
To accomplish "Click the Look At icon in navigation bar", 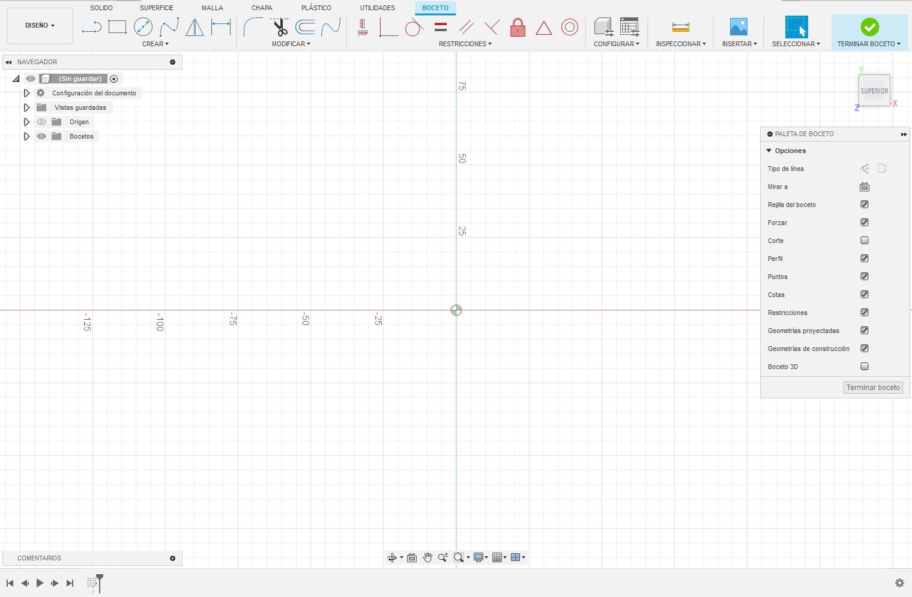I will [412, 557].
